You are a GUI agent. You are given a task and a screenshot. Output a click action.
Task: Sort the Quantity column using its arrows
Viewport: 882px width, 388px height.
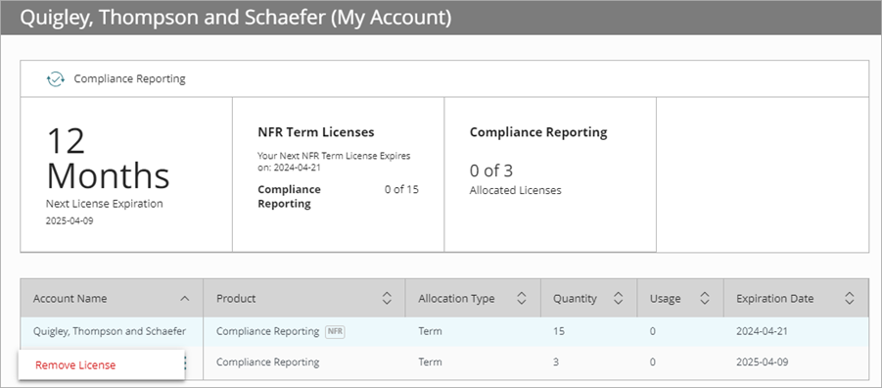[619, 299]
